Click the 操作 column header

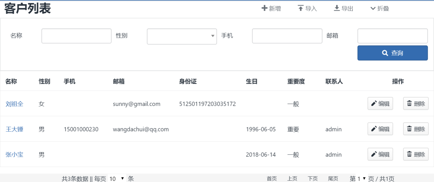pos(398,81)
